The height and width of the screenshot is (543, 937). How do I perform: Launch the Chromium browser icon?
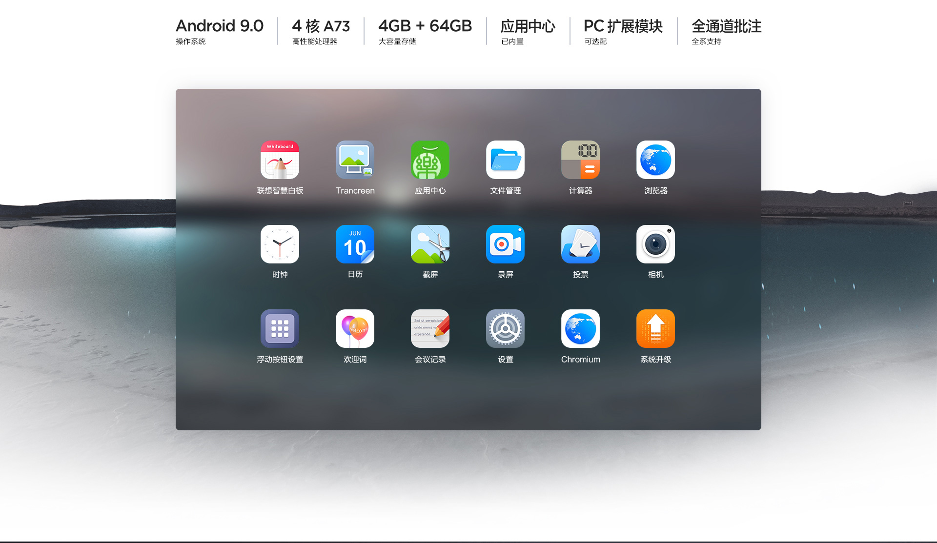click(x=580, y=328)
